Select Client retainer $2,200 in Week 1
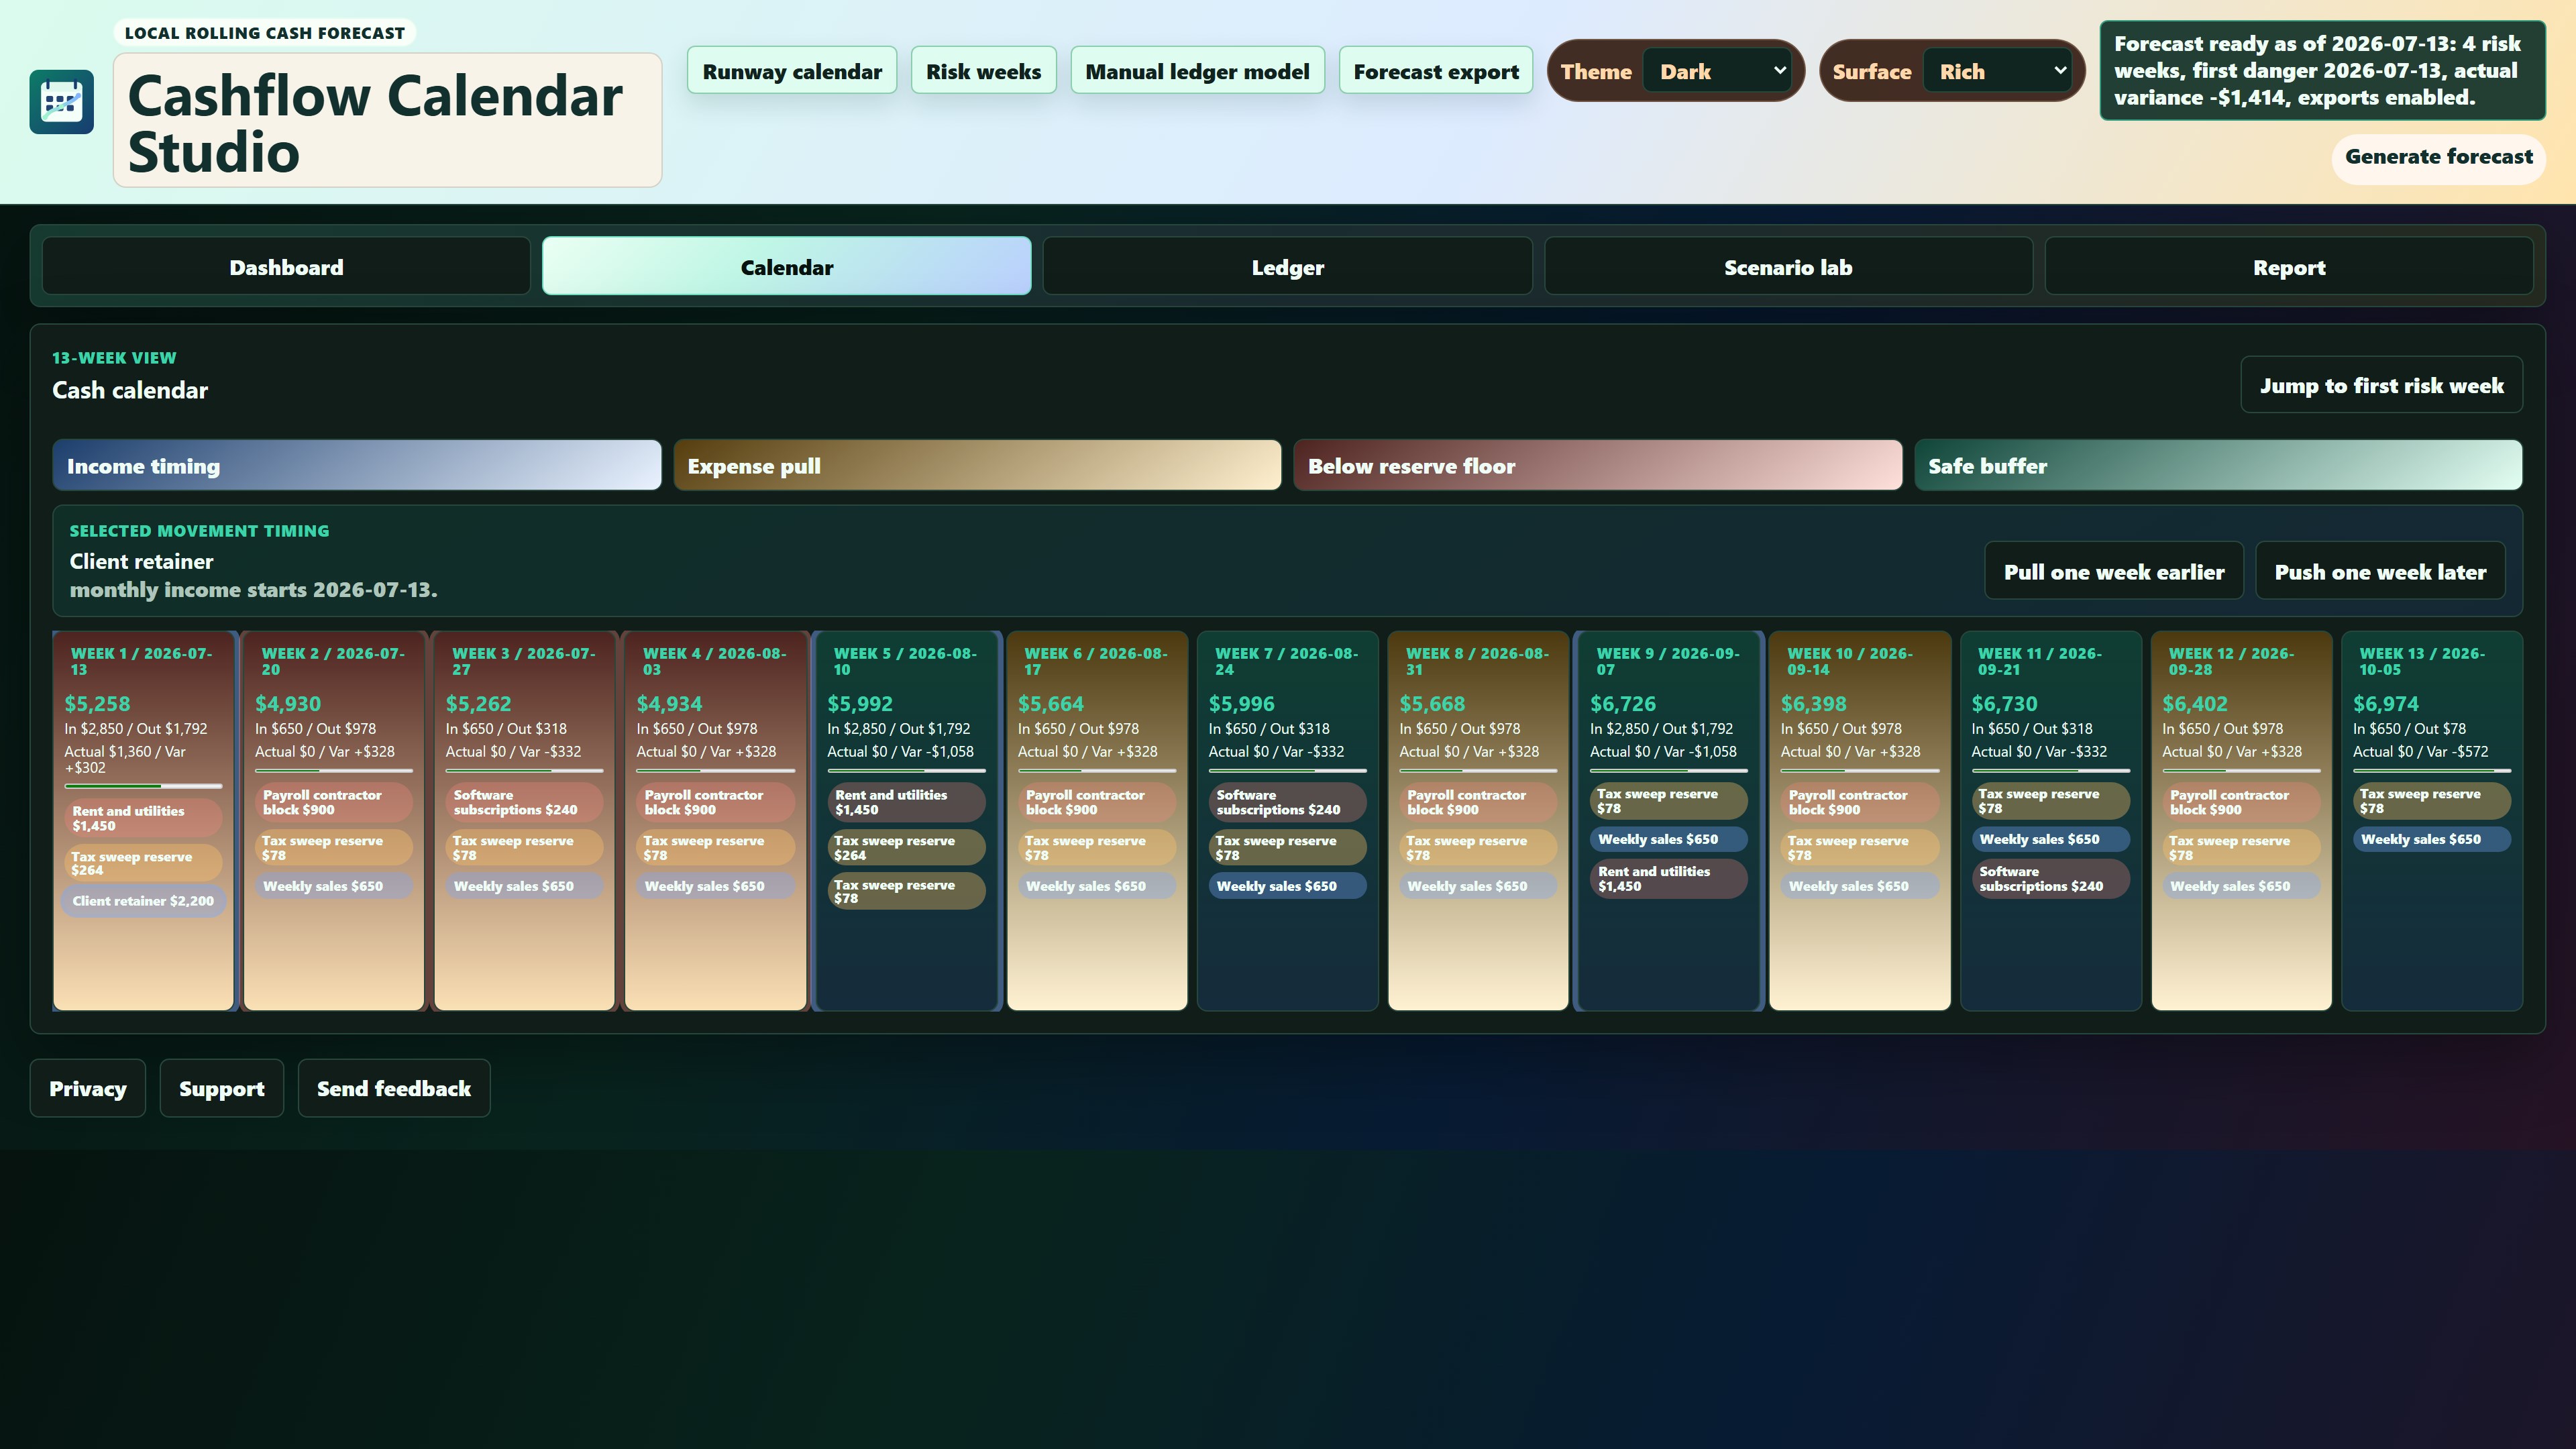Viewport: 2576px width, 1449px height. 143,901
